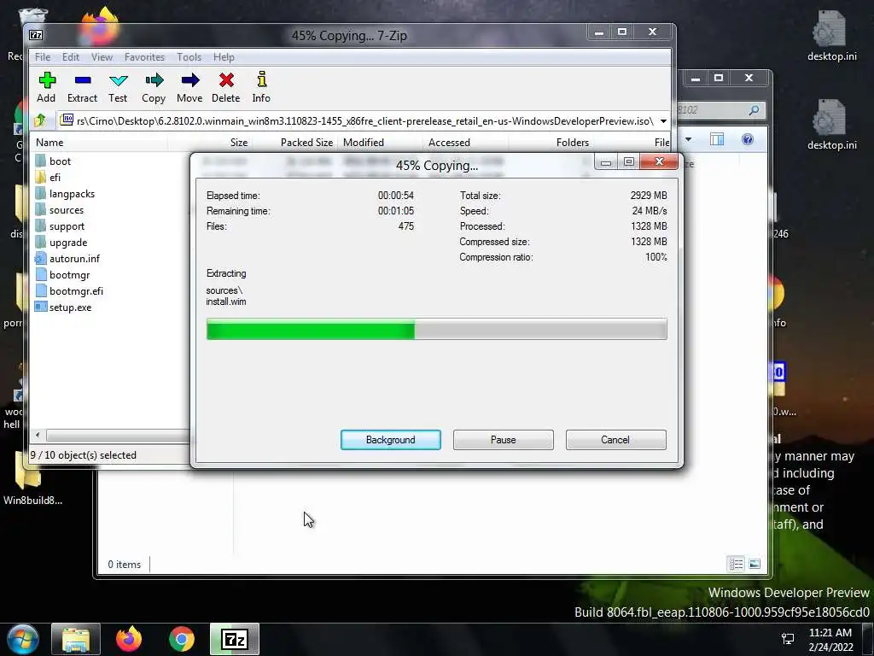Click the Accessed column header
The image size is (874, 656).
[464, 143]
